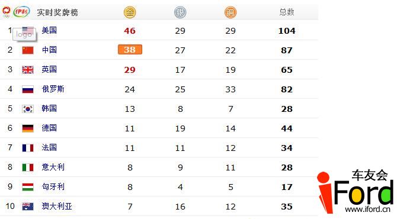Click the 总数 column header

(x=287, y=12)
